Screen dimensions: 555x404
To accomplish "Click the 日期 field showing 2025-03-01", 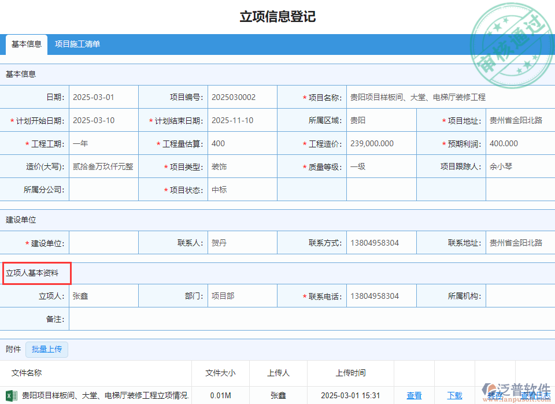I will tap(103, 97).
